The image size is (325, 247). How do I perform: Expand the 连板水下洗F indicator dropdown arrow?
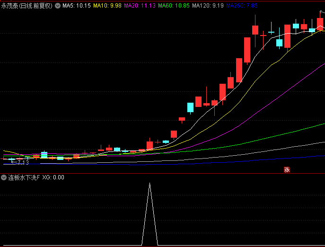[x=4, y=178]
